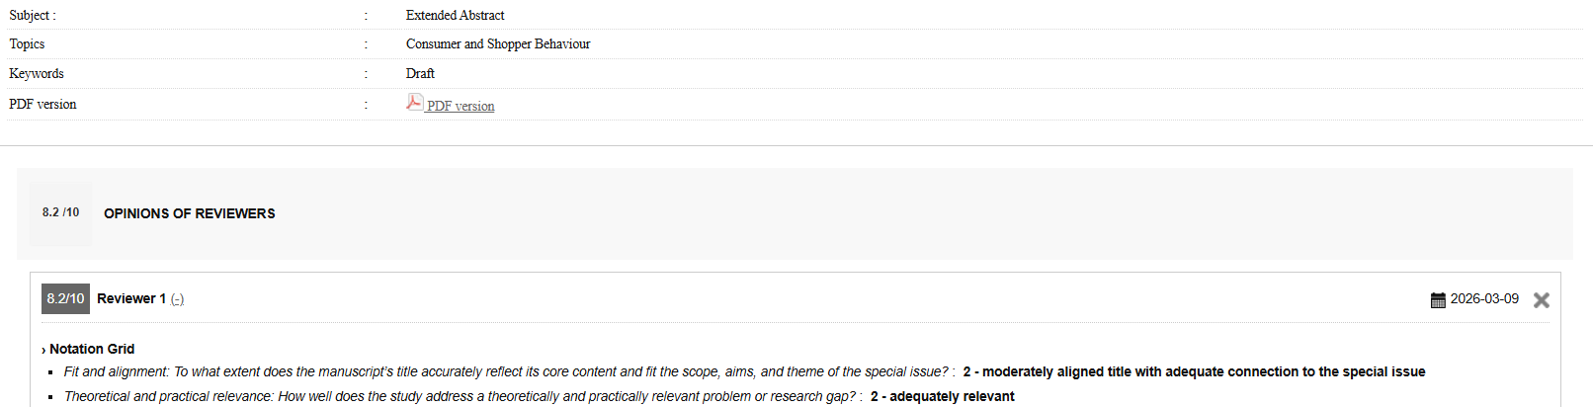1593x407 pixels.
Task: Click the "Topics" row label
Action: pos(27,43)
